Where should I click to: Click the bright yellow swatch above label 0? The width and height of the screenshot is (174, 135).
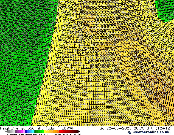coord(45,131)
